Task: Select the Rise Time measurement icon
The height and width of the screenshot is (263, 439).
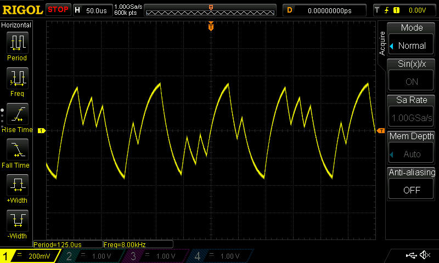Action: point(18,114)
